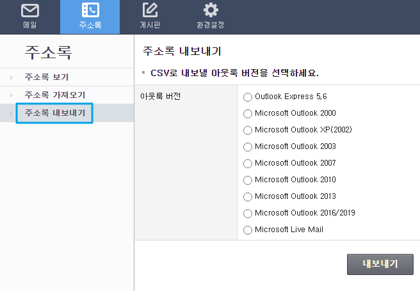The image size is (420, 291).
Task: Switch to the 환경설정 tab label
Action: pyautogui.click(x=211, y=25)
